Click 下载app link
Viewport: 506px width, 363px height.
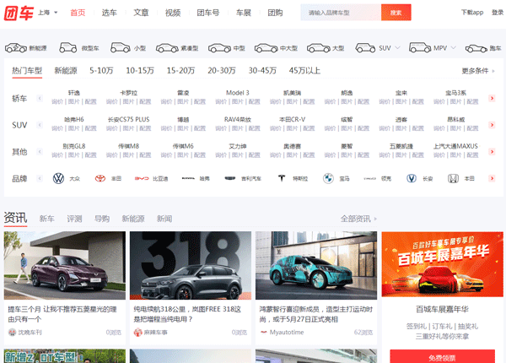coord(472,13)
